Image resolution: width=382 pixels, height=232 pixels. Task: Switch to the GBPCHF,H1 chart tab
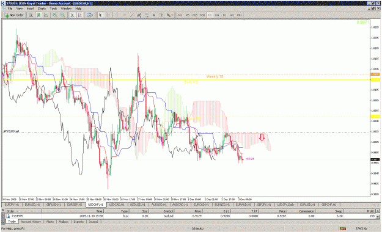[329, 205]
